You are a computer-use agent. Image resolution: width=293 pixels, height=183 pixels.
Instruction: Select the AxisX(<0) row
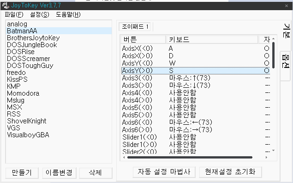(x=196, y=49)
